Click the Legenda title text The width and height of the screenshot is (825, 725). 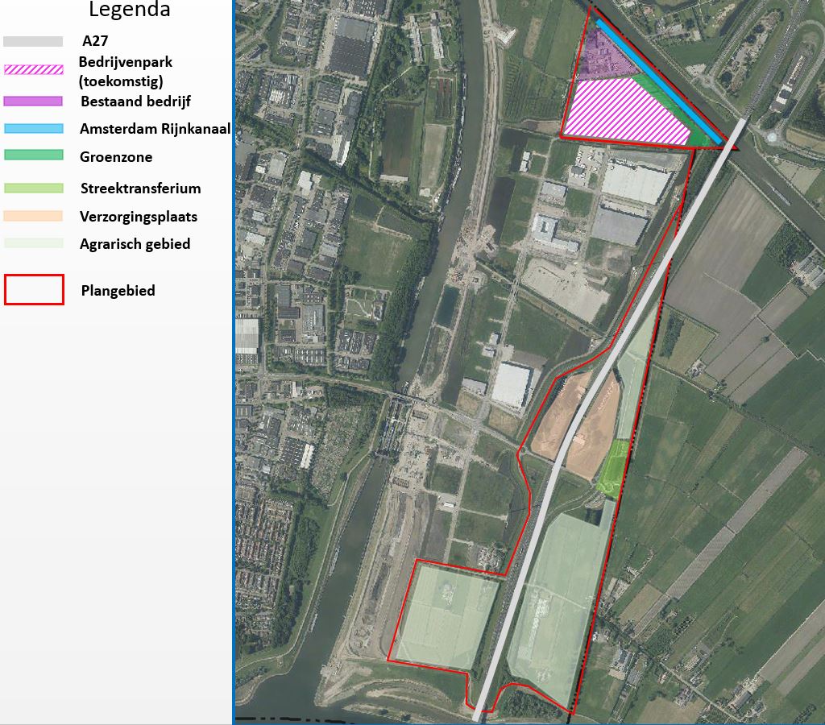click(129, 10)
